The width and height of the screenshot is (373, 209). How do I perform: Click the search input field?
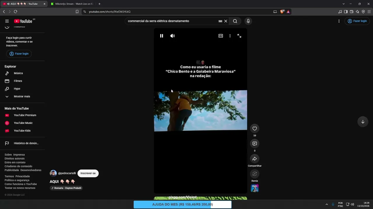pyautogui.click(x=172, y=21)
